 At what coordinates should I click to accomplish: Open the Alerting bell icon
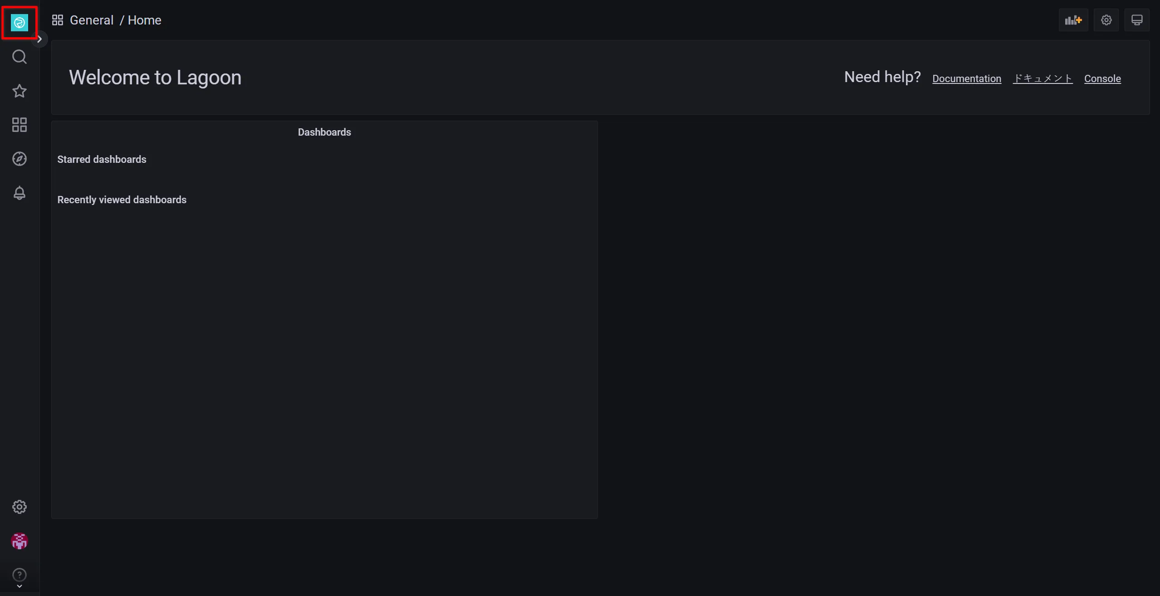(20, 193)
